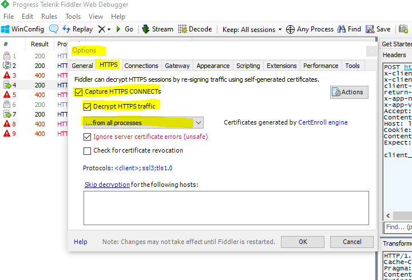412x280 pixels.
Task: Select session 5 warning icon
Action: pos(7,95)
